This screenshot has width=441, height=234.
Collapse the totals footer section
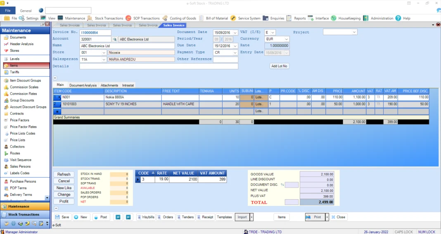[56, 208]
